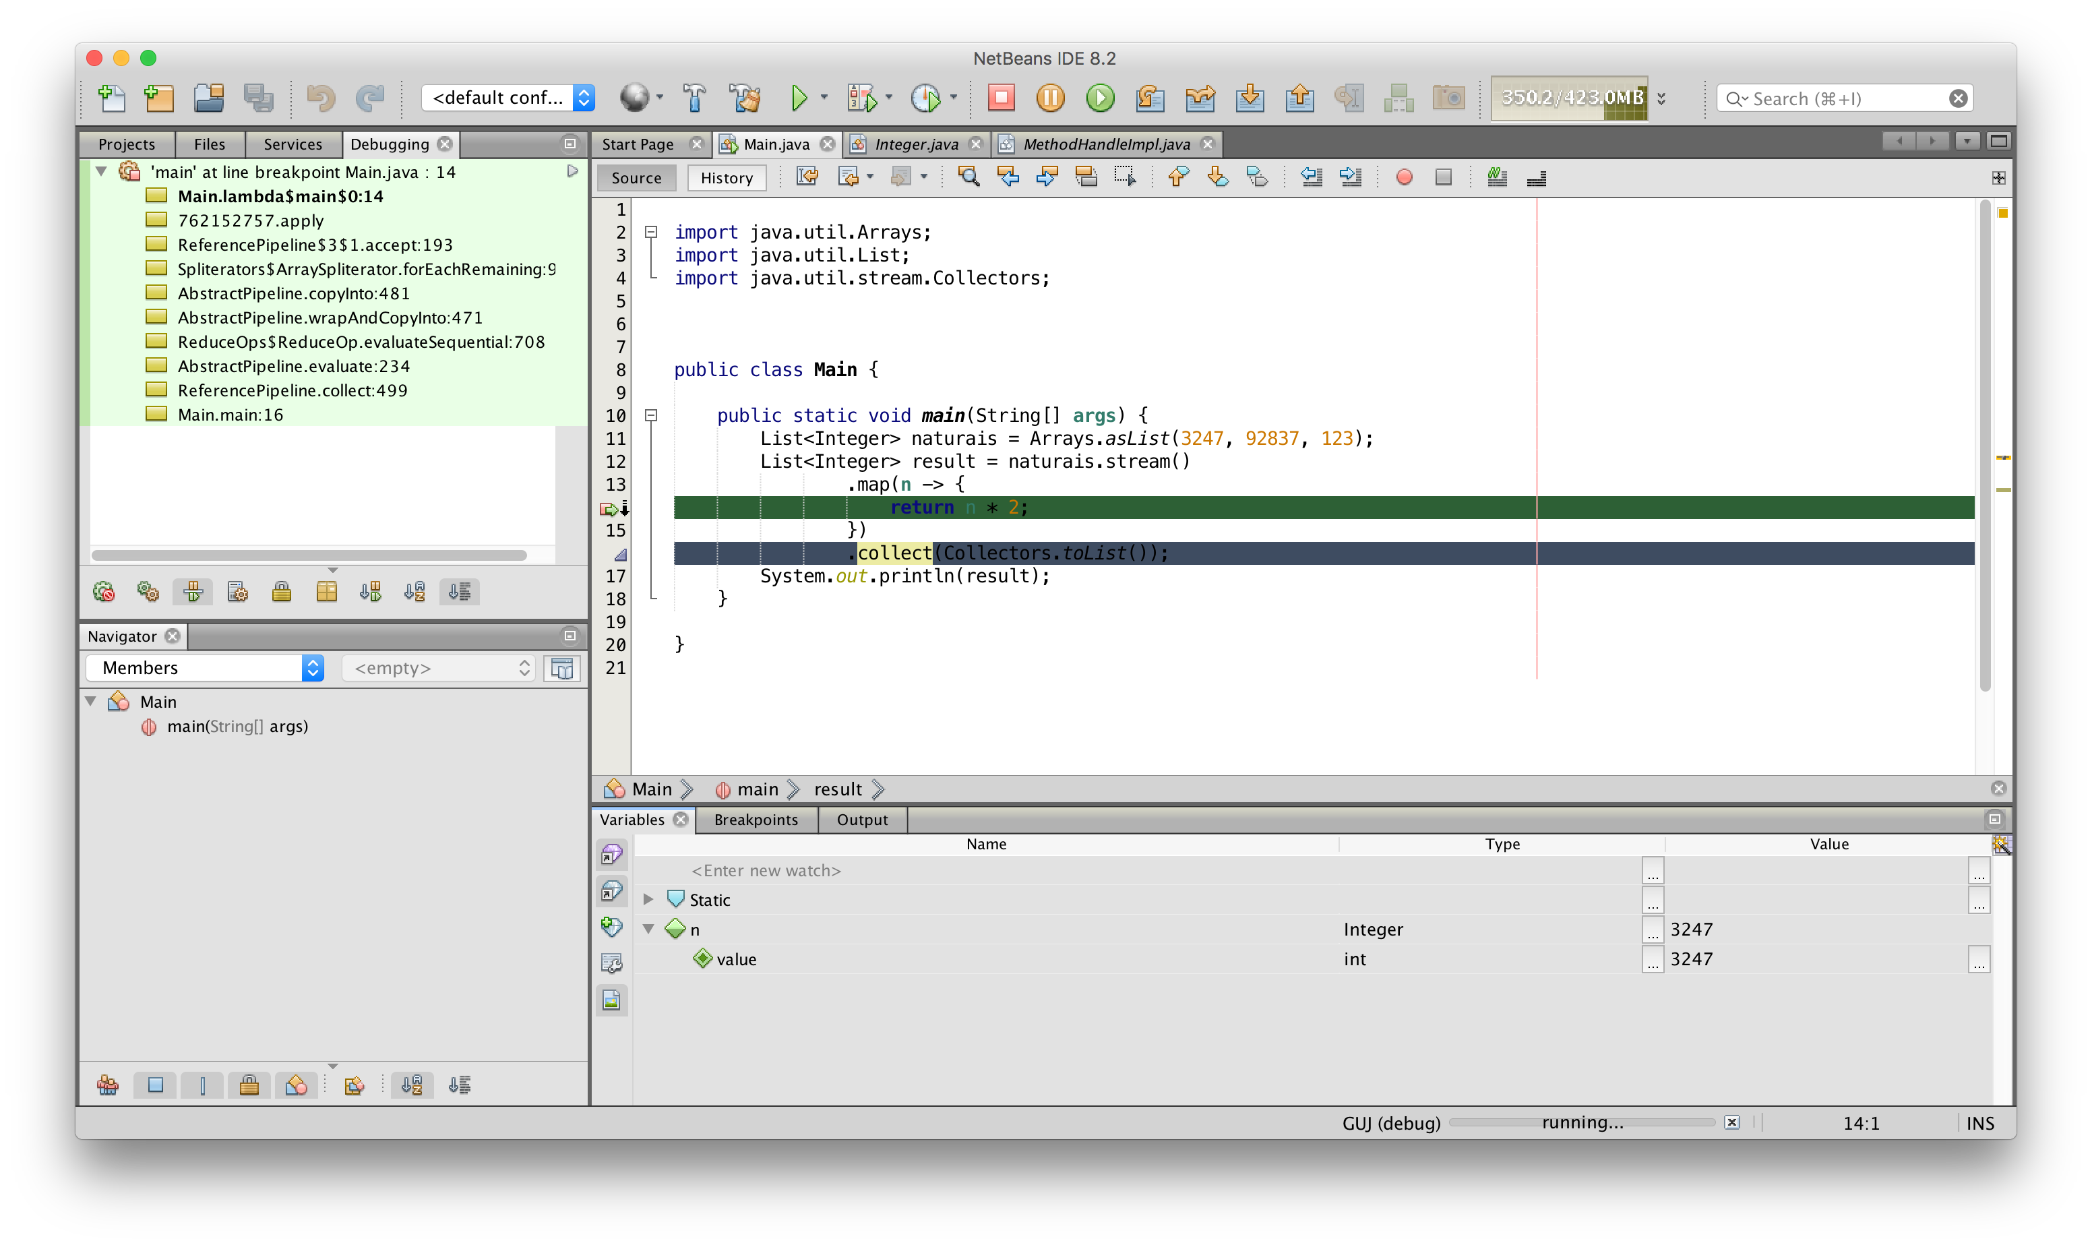Click the Step Over toolbar icon
The height and width of the screenshot is (1247, 2092).
[x=1149, y=98]
